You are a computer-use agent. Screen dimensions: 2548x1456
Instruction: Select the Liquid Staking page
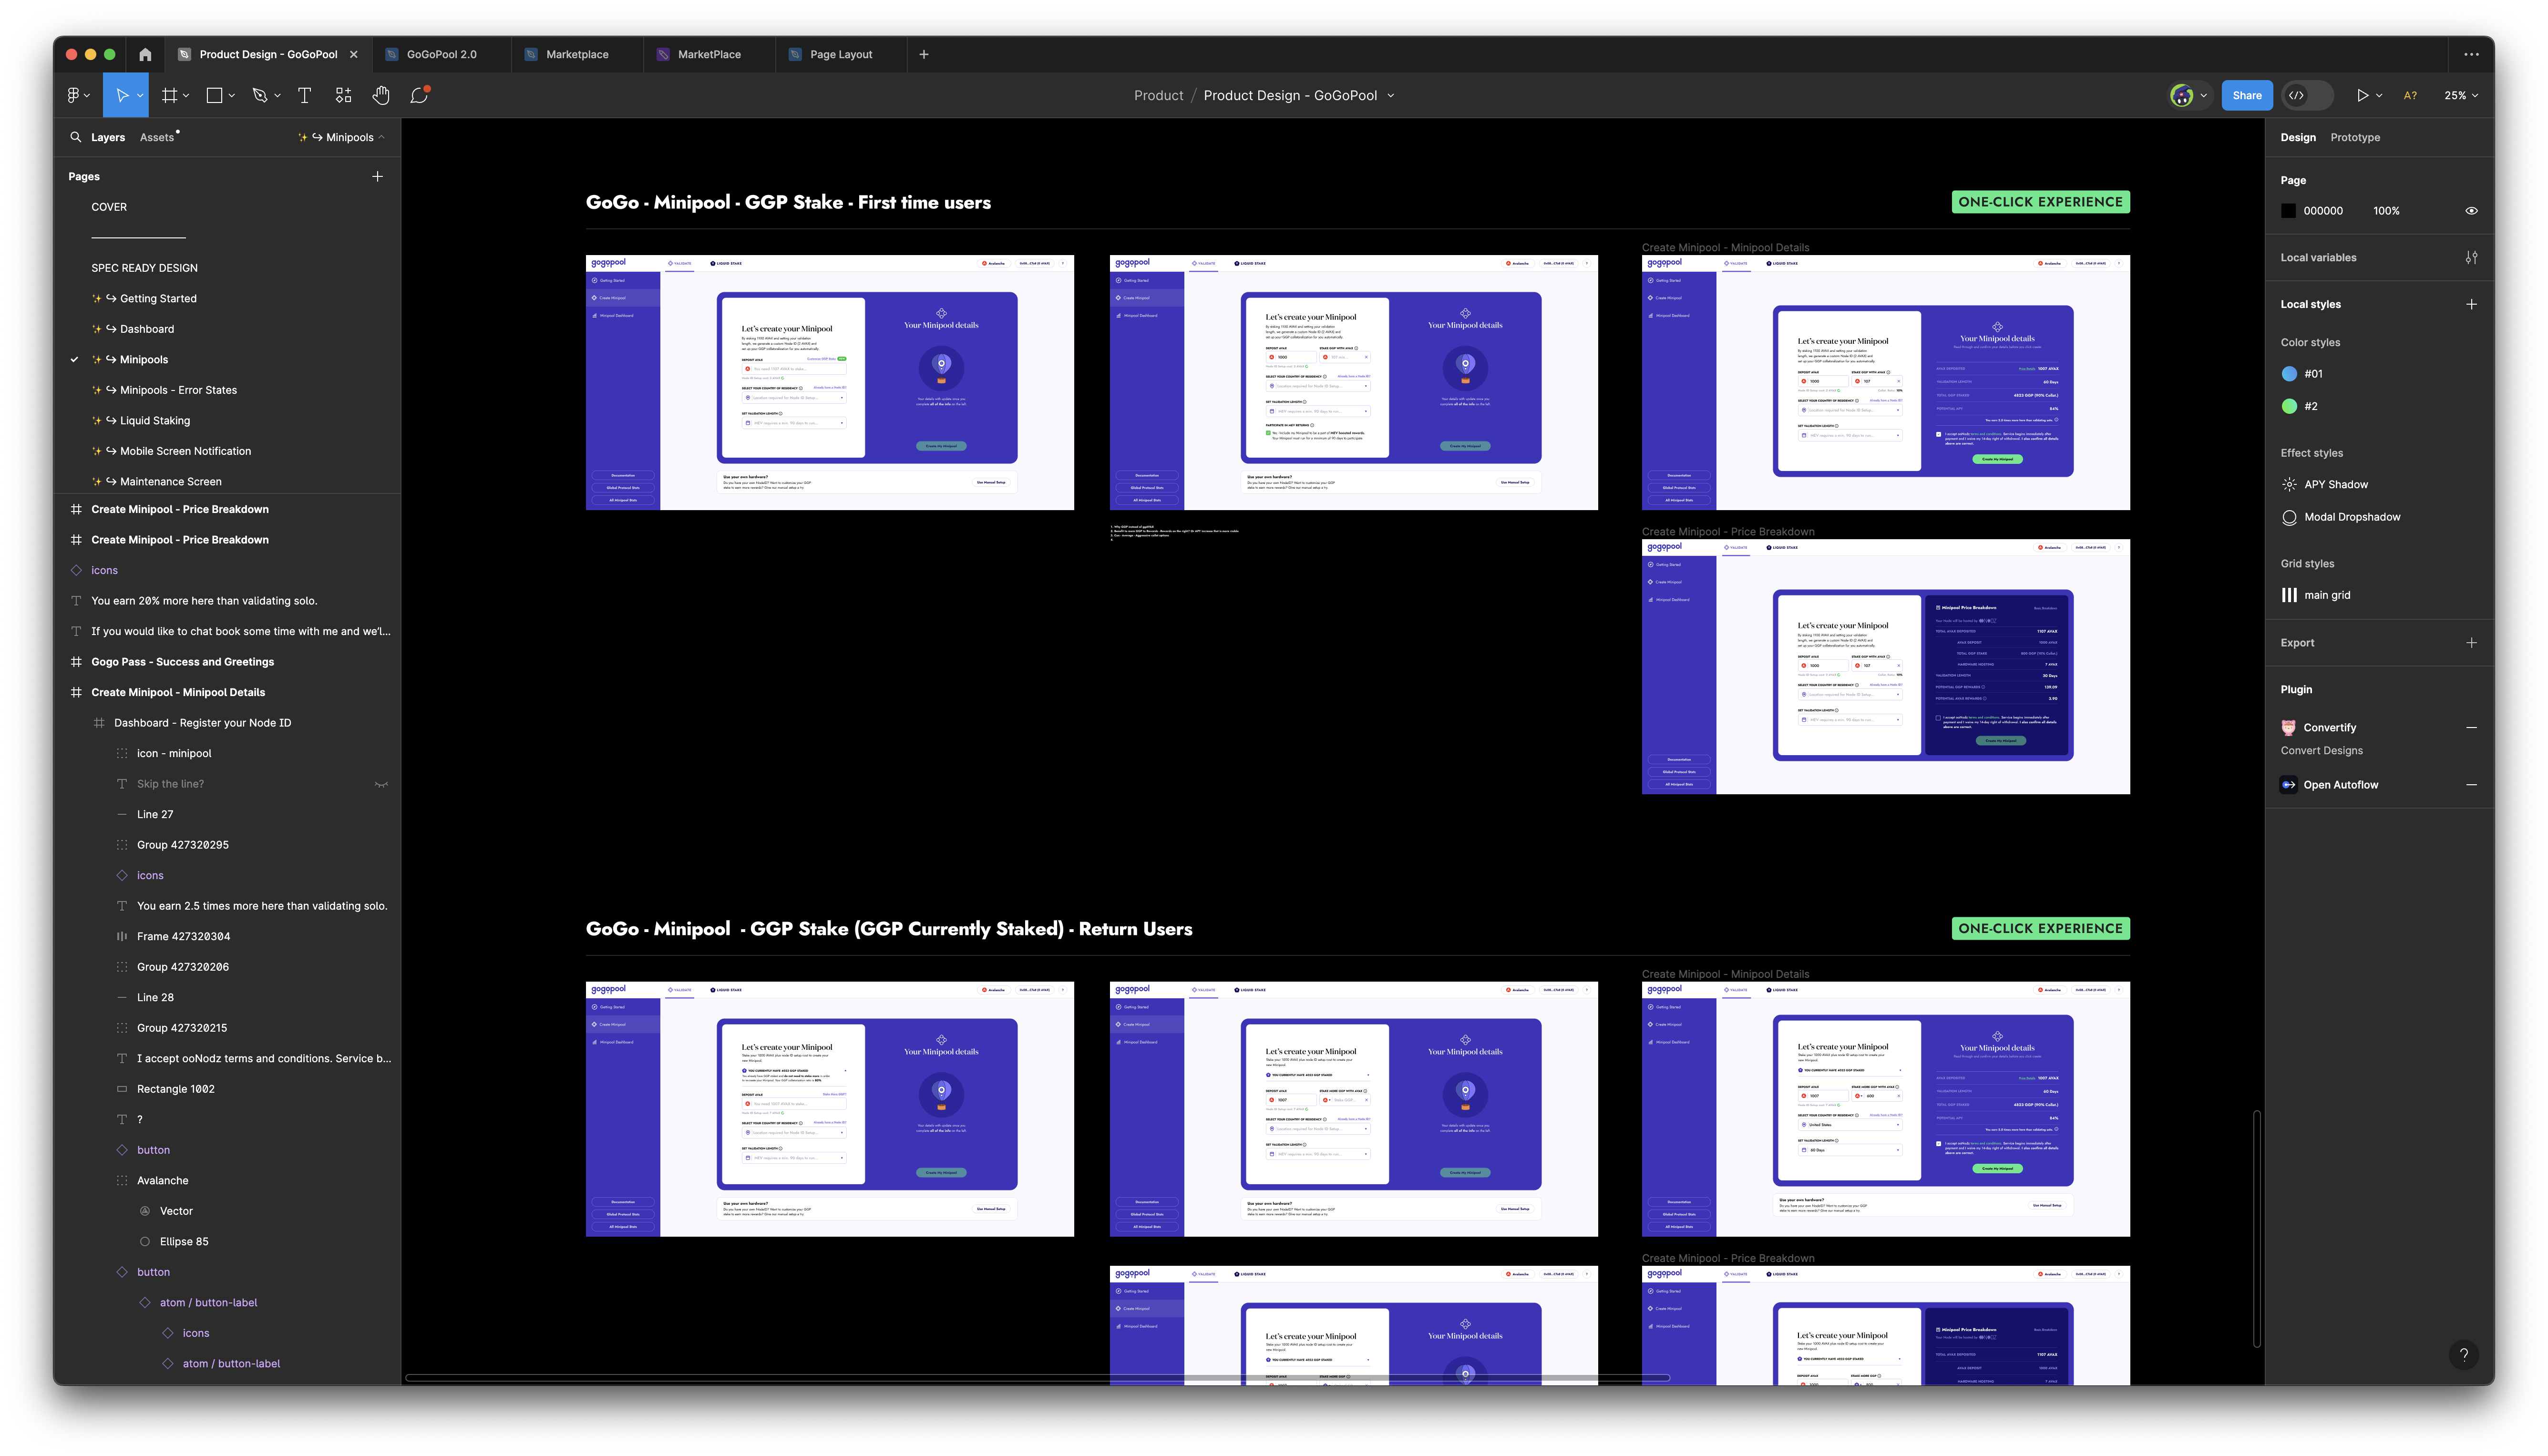click(x=154, y=421)
